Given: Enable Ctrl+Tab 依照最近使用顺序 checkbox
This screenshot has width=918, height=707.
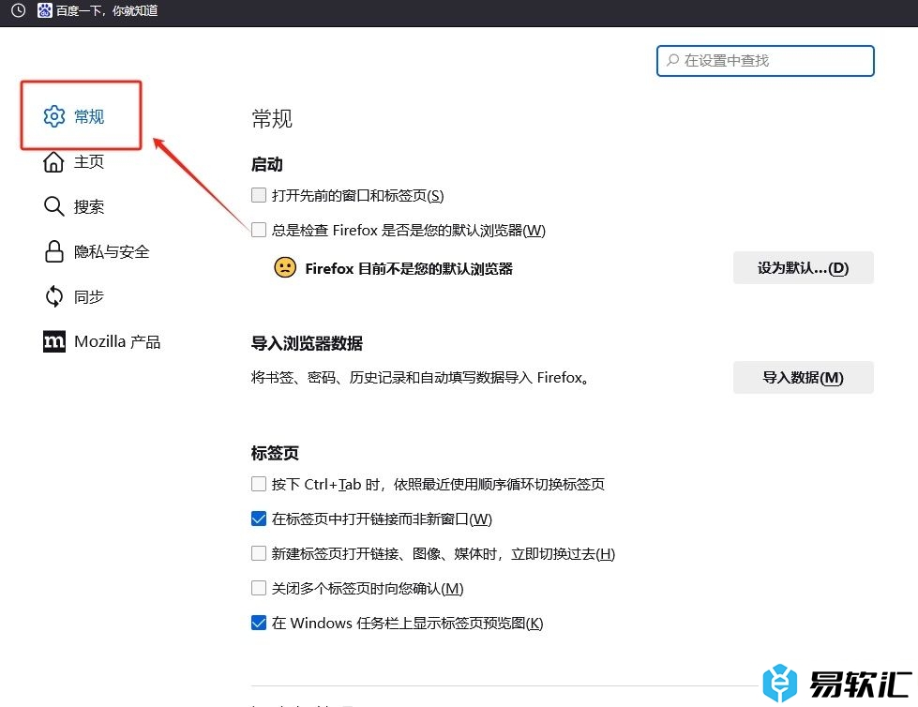Looking at the screenshot, I should [259, 484].
